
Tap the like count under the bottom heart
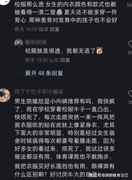tap(130, 102)
